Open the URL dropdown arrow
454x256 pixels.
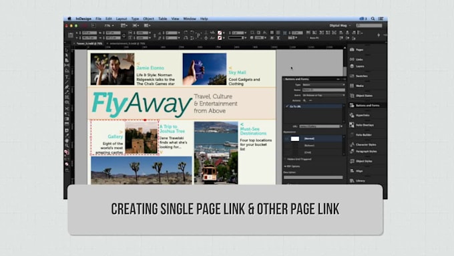[341, 126]
